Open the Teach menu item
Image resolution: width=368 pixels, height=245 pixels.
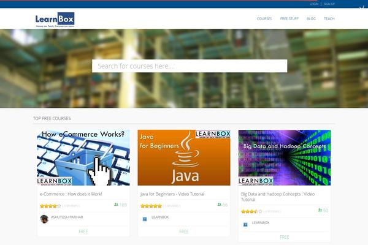coord(329,18)
